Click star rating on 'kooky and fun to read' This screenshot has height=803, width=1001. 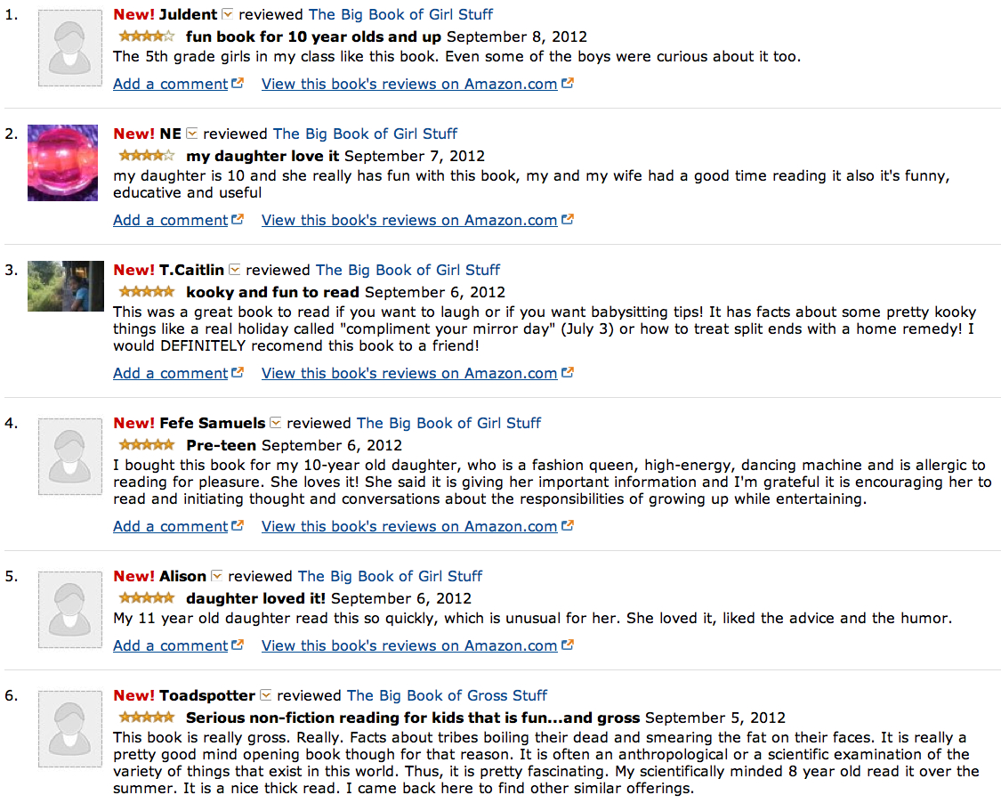click(x=146, y=292)
